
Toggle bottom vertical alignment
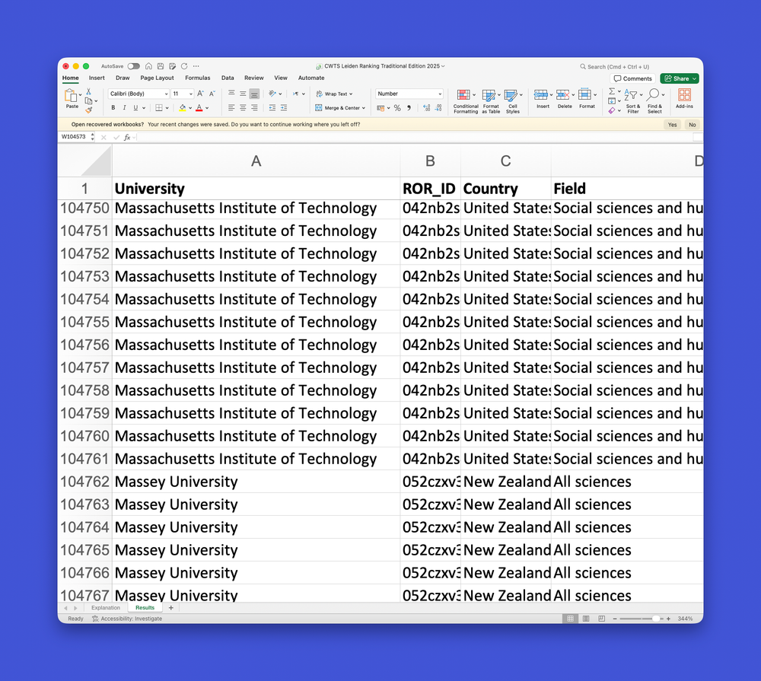[x=254, y=94]
